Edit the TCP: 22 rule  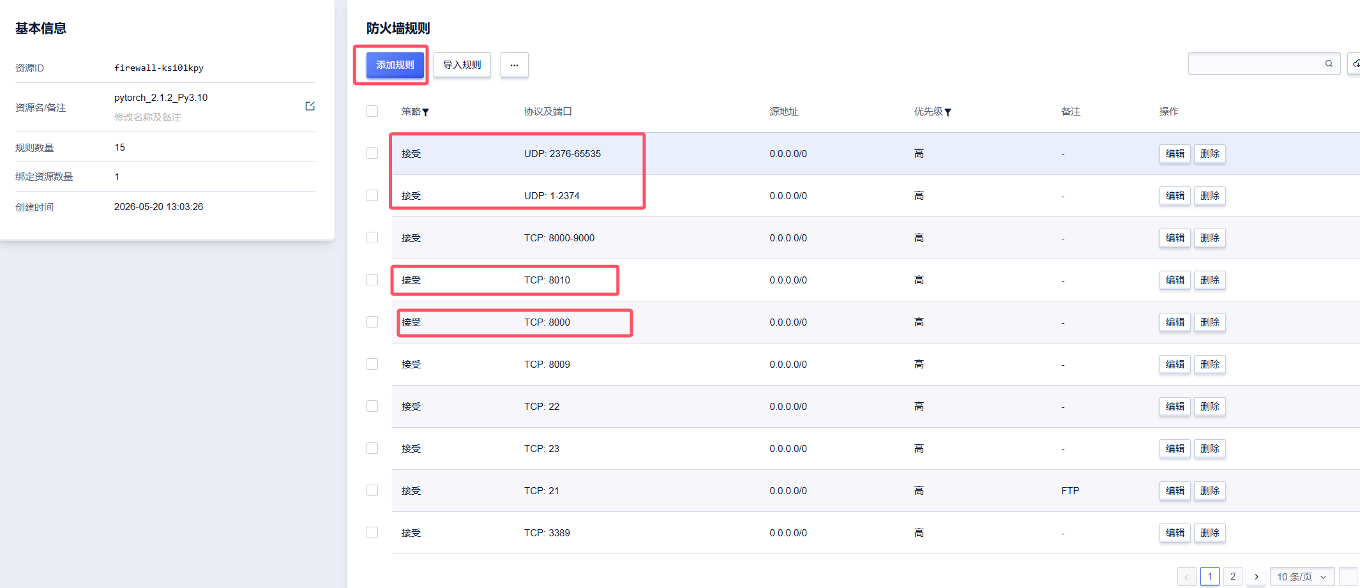pyautogui.click(x=1175, y=407)
